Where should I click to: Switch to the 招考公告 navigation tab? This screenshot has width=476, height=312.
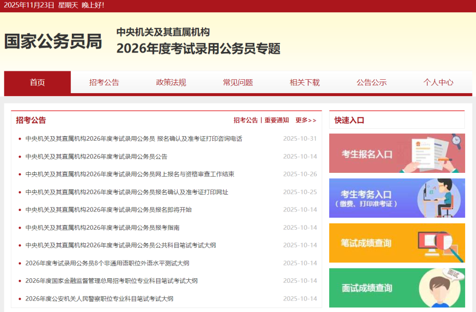[x=104, y=83]
